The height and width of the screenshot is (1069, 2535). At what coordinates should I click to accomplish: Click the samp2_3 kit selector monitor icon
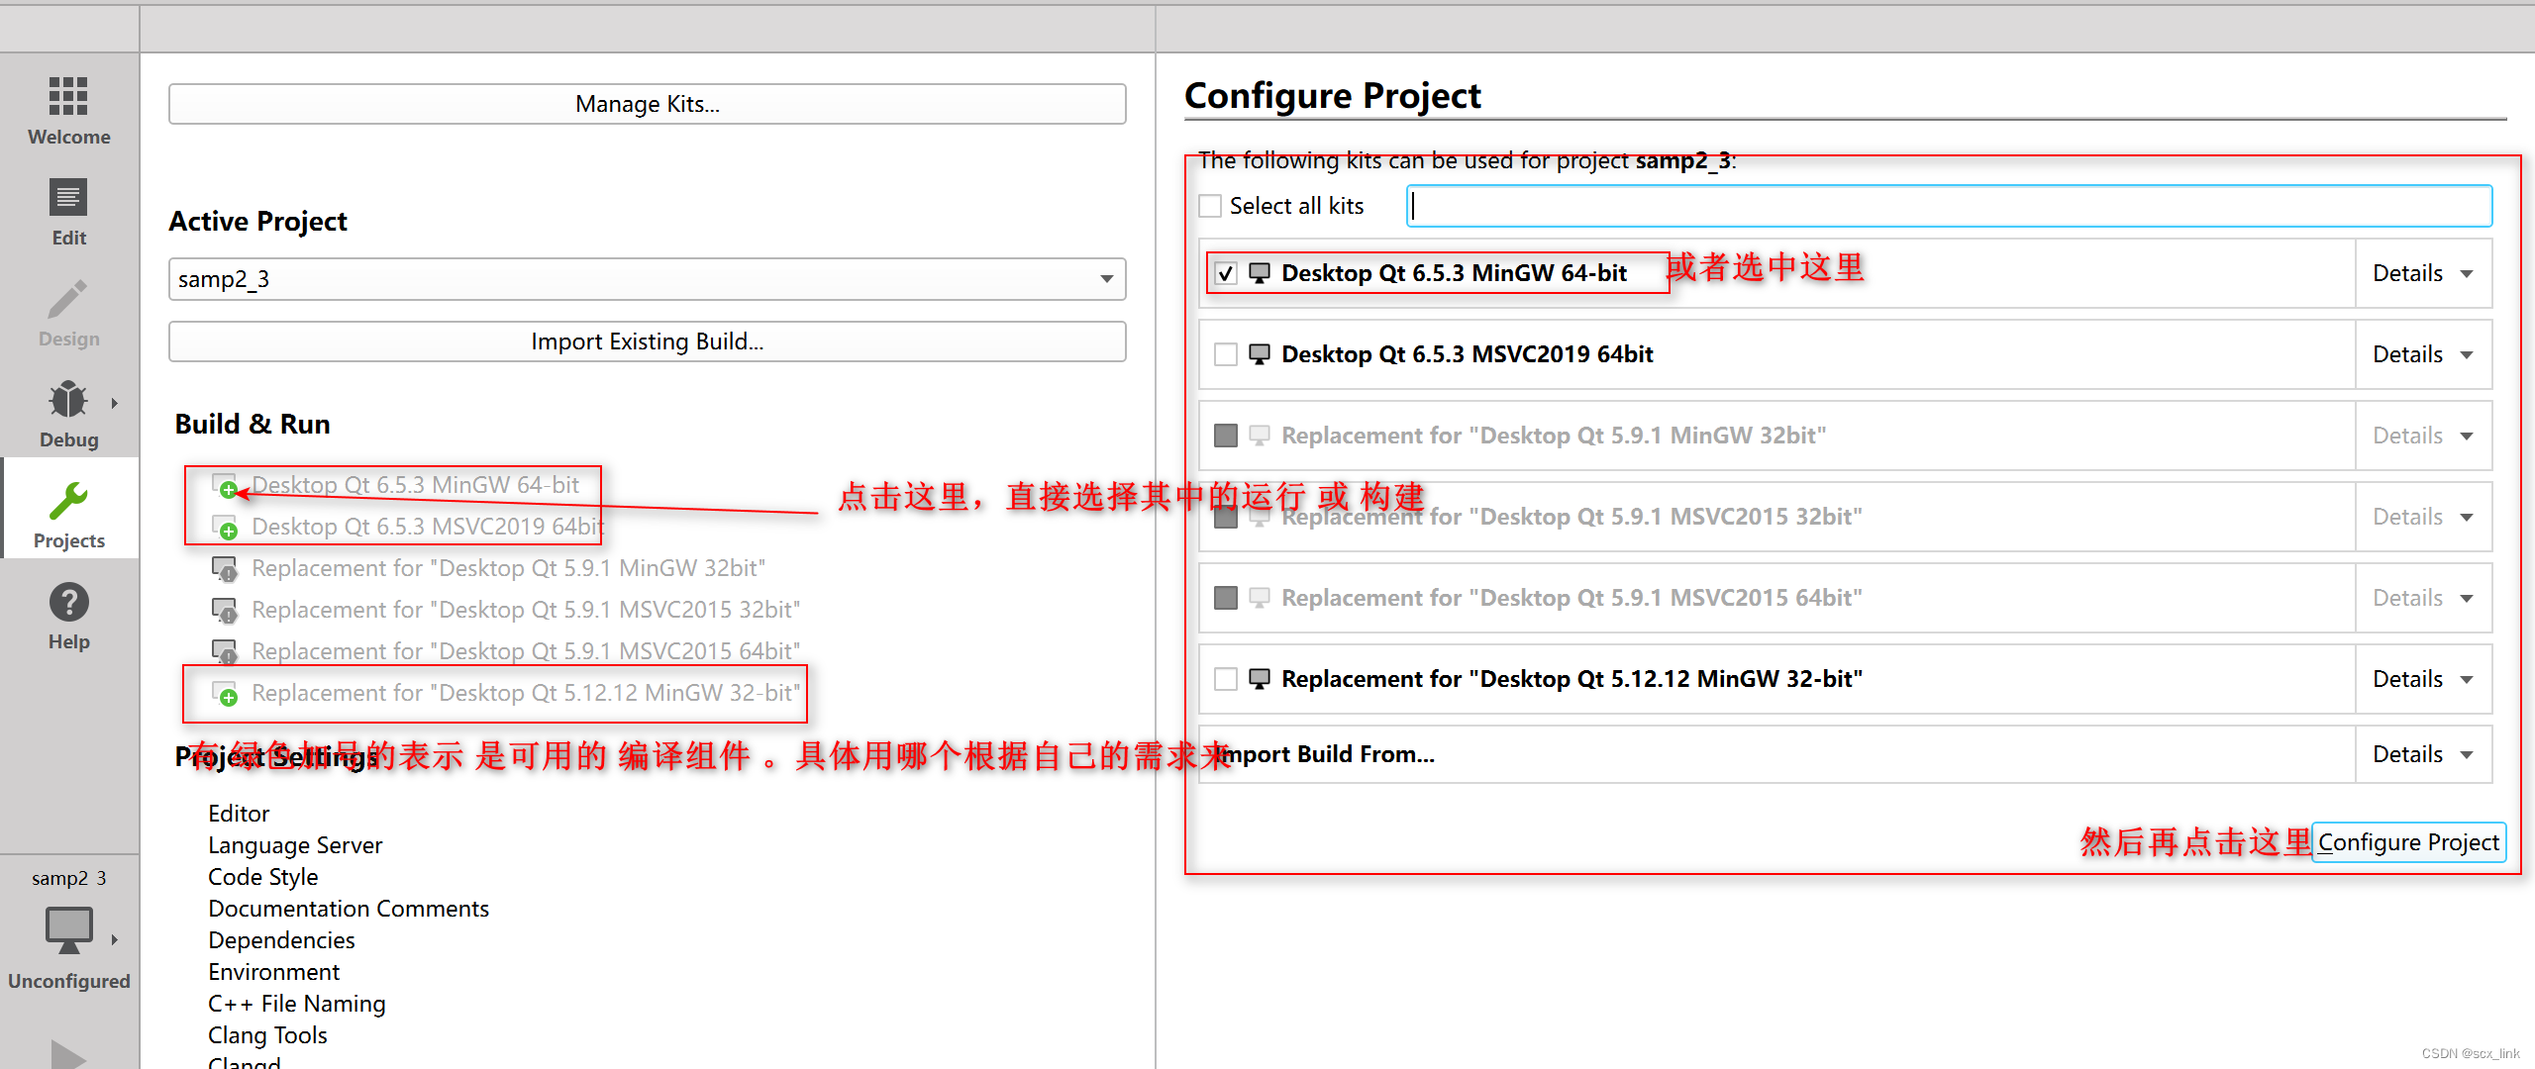point(68,930)
